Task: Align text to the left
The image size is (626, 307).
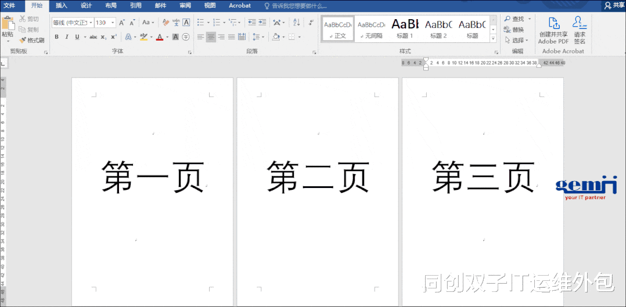Action: (200, 37)
